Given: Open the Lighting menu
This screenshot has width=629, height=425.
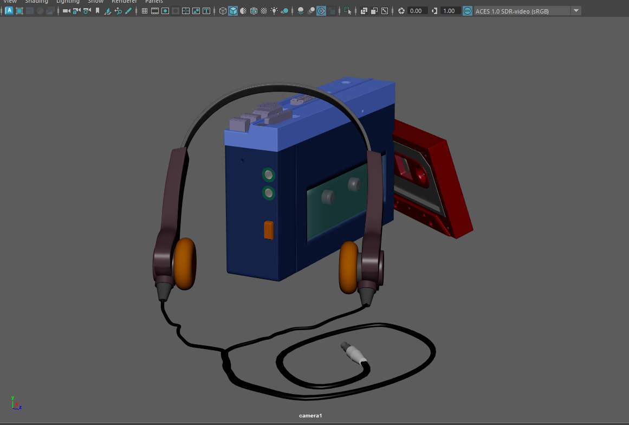Looking at the screenshot, I should pos(68,2).
